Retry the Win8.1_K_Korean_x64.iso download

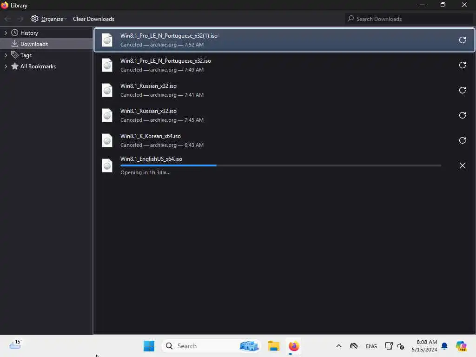pos(462,140)
